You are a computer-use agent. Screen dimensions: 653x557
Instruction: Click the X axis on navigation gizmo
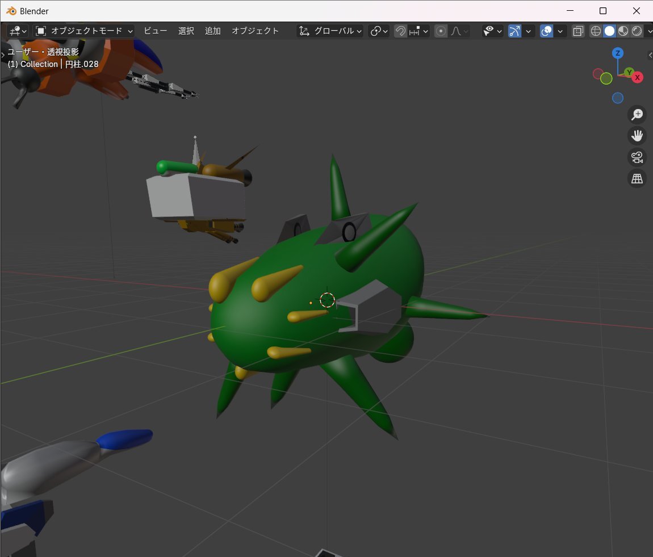click(x=637, y=77)
